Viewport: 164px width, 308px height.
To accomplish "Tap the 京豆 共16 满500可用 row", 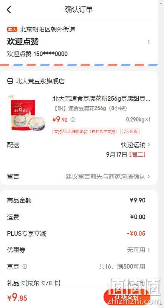I will pos(79,266).
